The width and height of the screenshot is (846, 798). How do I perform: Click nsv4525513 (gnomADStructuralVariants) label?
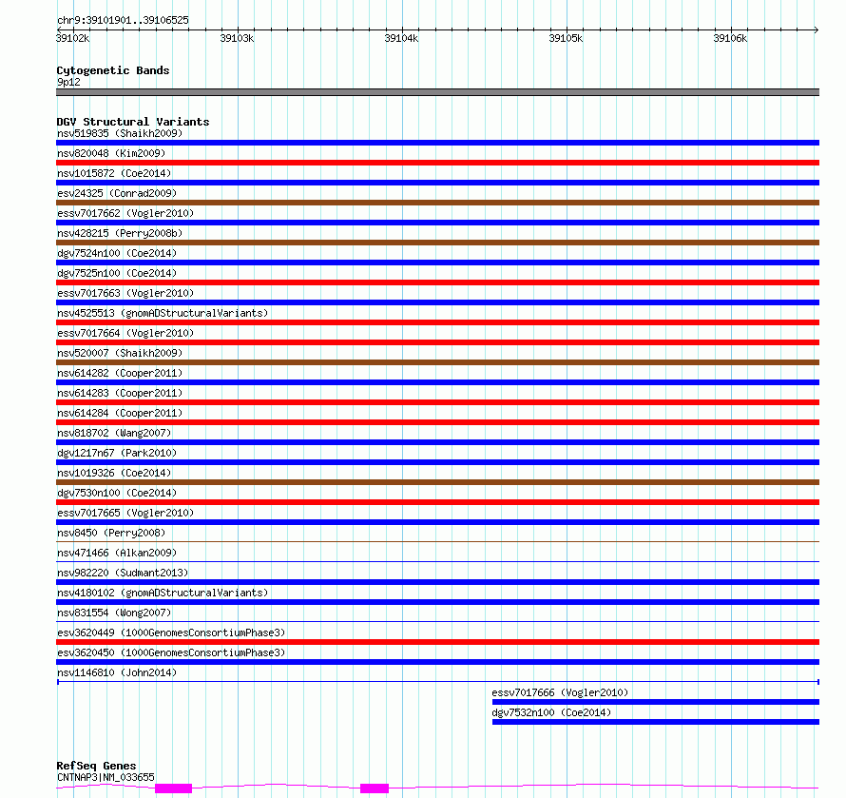coord(163,313)
